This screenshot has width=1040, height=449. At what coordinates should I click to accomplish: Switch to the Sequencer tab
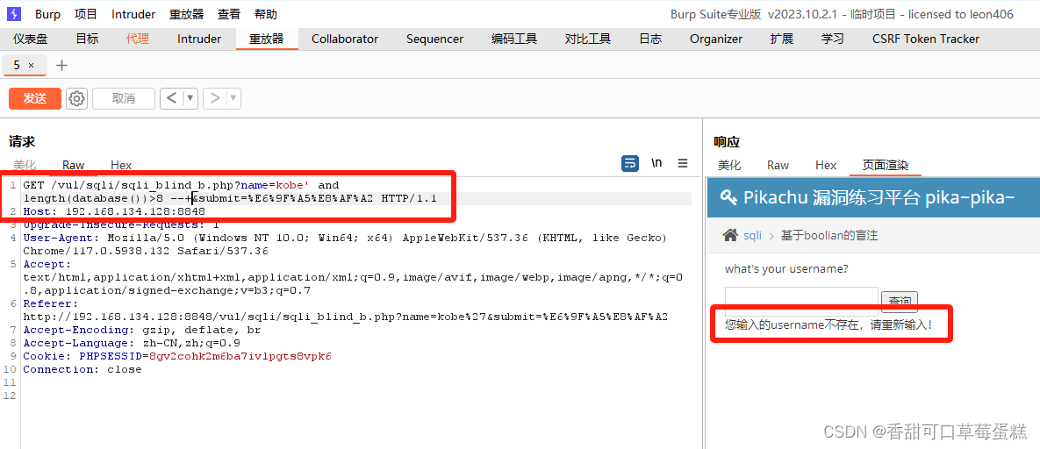click(x=435, y=39)
